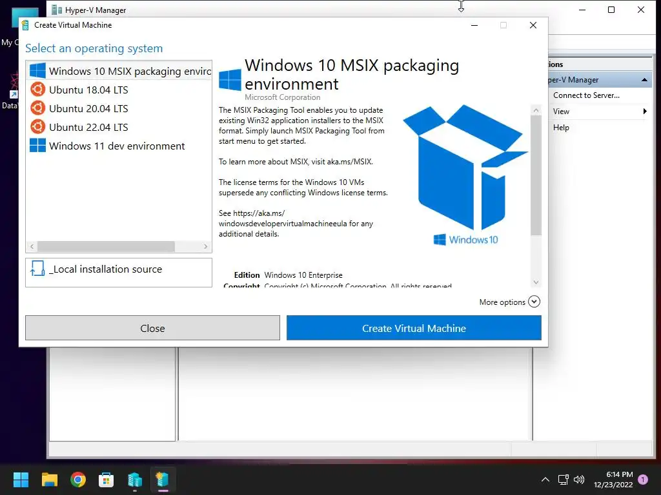The height and width of the screenshot is (495, 661).
Task: Click the Ubuntu 20.04 LTS orange logo icon
Action: pyautogui.click(x=37, y=108)
